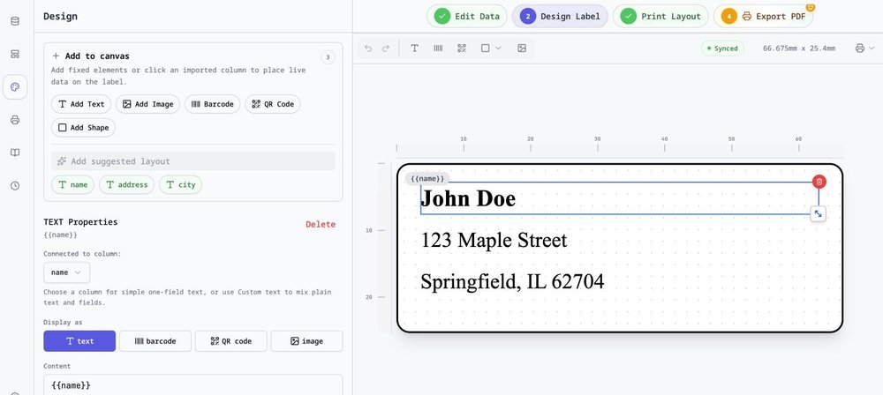Click the number 3 badge in Add to canvas

(328, 56)
